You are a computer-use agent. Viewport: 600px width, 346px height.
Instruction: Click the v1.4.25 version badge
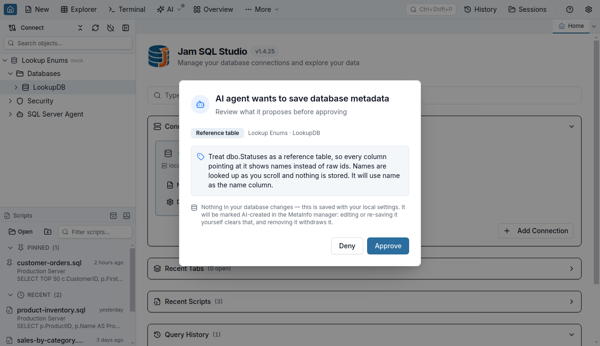[266, 51]
